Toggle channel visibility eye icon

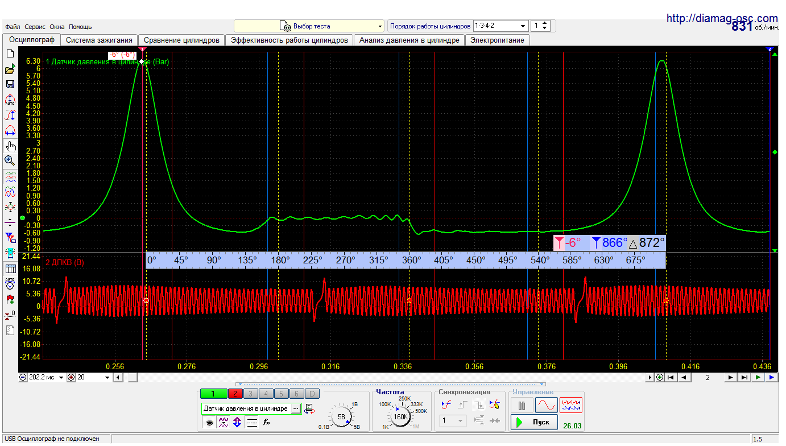[209, 422]
